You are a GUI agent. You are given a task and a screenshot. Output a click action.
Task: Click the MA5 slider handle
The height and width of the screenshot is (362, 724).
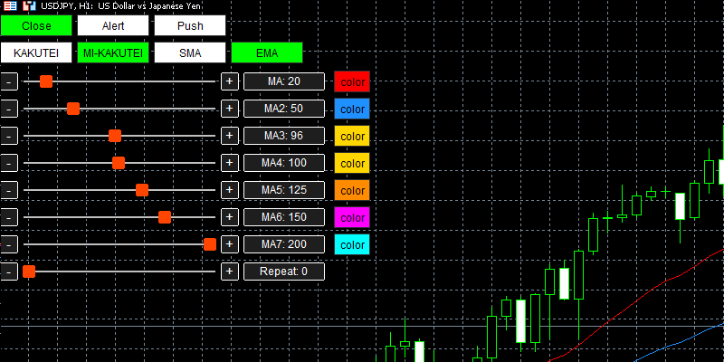(x=142, y=190)
